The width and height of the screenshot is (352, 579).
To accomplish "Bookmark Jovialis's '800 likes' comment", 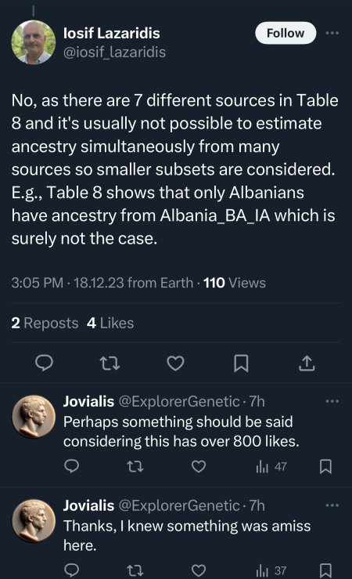I will click(x=325, y=467).
